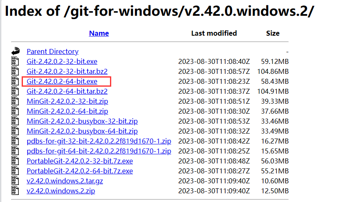Screen dimensions: 337x202
Task: Click the timestamp 2023-08-30T11:08:30Z
Action: tap(214, 111)
